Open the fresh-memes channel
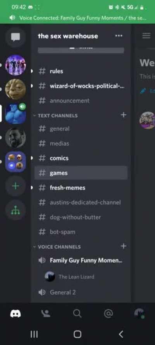Screen dimensions: 155x345 coord(81,188)
